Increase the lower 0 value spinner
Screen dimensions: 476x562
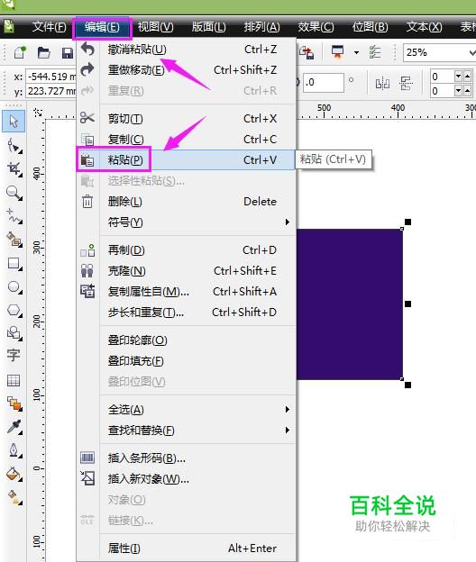[x=467, y=91]
